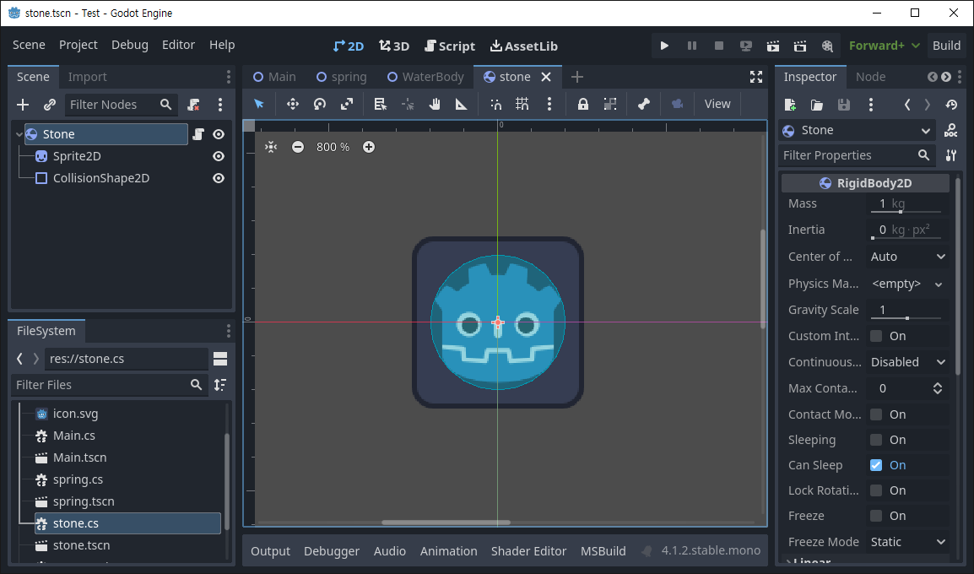Create new resource in Inspector
974x574 pixels.
790,105
